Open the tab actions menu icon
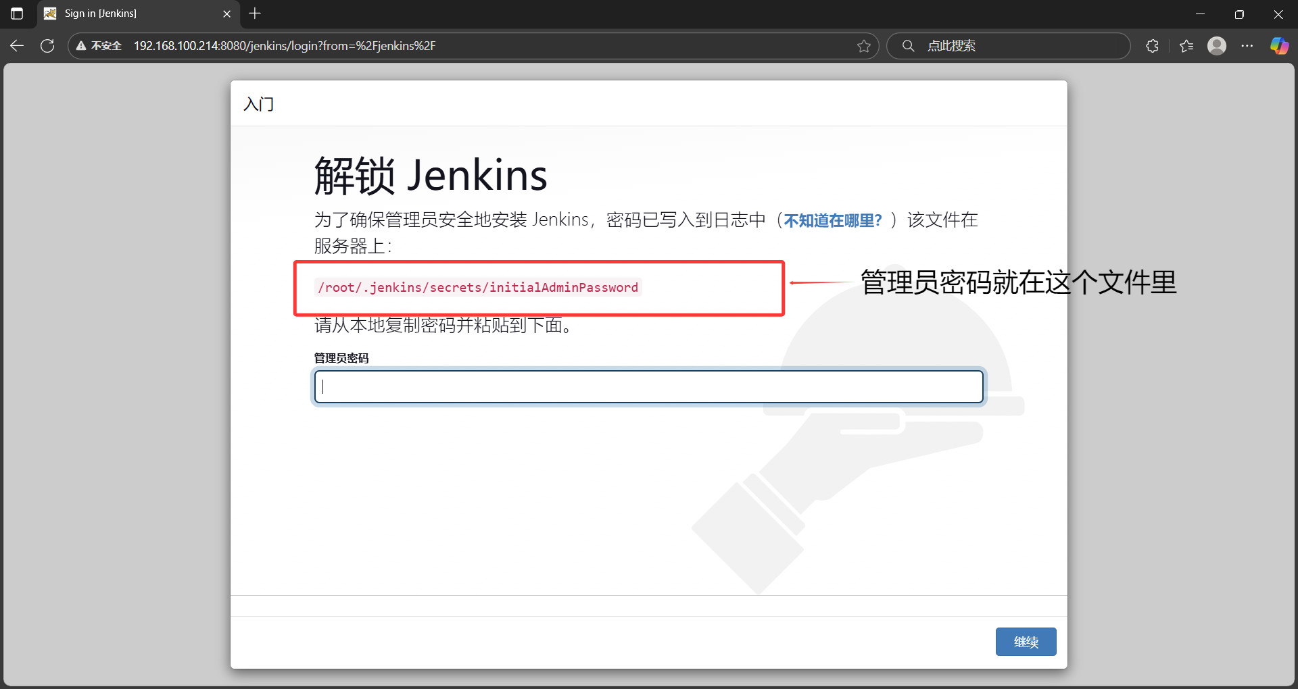The height and width of the screenshot is (689, 1298). point(17,14)
